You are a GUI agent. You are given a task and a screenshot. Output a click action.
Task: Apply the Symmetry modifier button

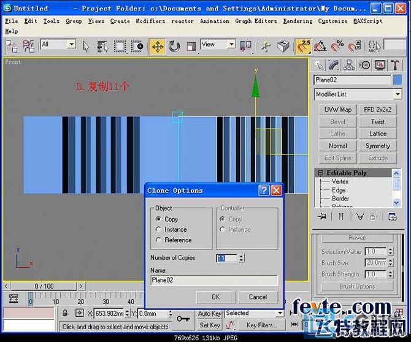click(x=378, y=146)
